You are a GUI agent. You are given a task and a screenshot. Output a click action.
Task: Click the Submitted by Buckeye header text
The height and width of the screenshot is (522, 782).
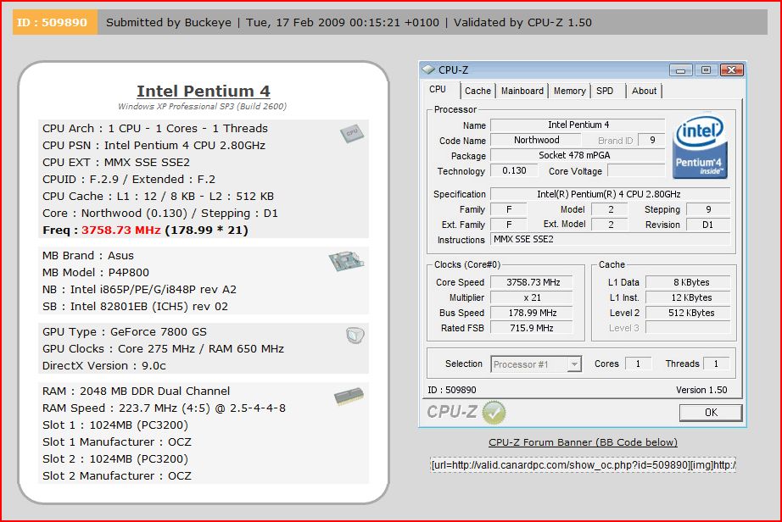click(x=169, y=22)
